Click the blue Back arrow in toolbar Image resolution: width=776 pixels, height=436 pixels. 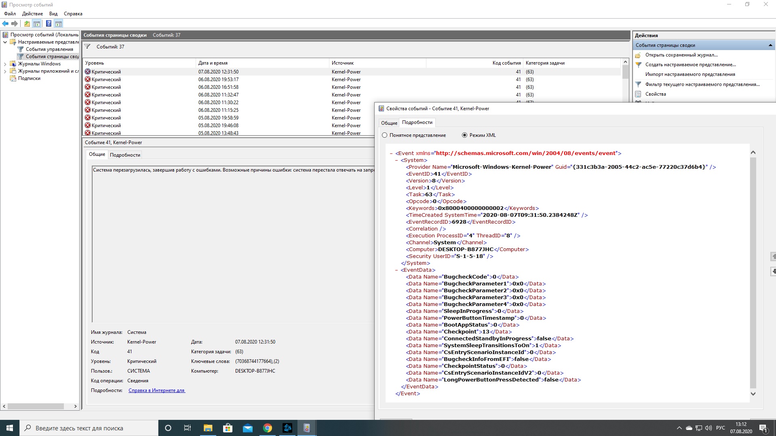point(5,23)
